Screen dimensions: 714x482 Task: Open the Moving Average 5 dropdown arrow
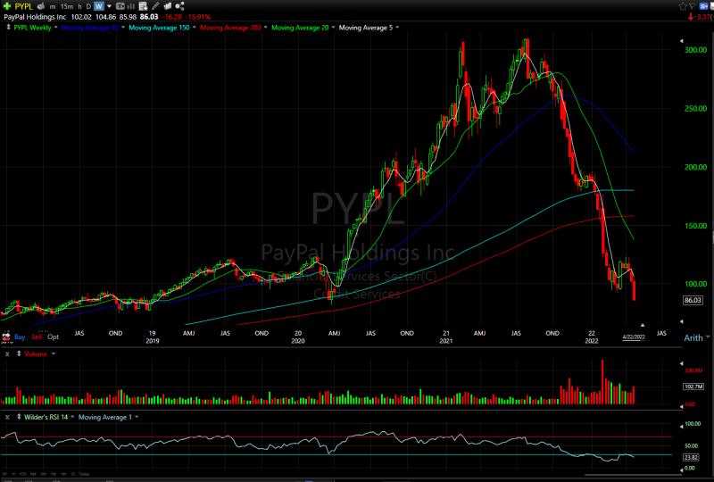[x=397, y=28]
